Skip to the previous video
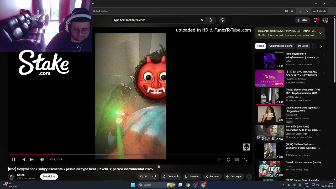Screen dimensions: 336x189 click(23, 160)
